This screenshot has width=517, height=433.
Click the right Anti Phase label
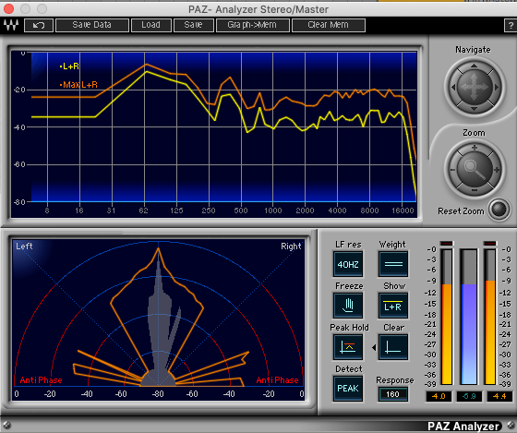point(277,380)
